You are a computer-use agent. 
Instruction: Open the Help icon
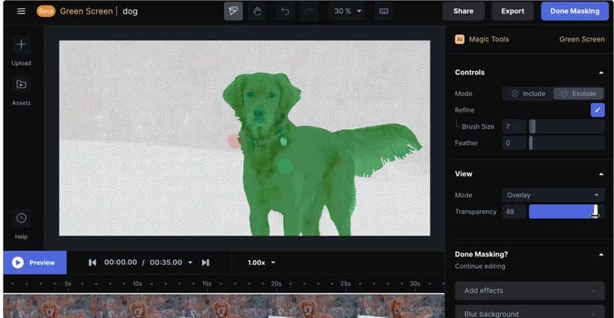[21, 218]
